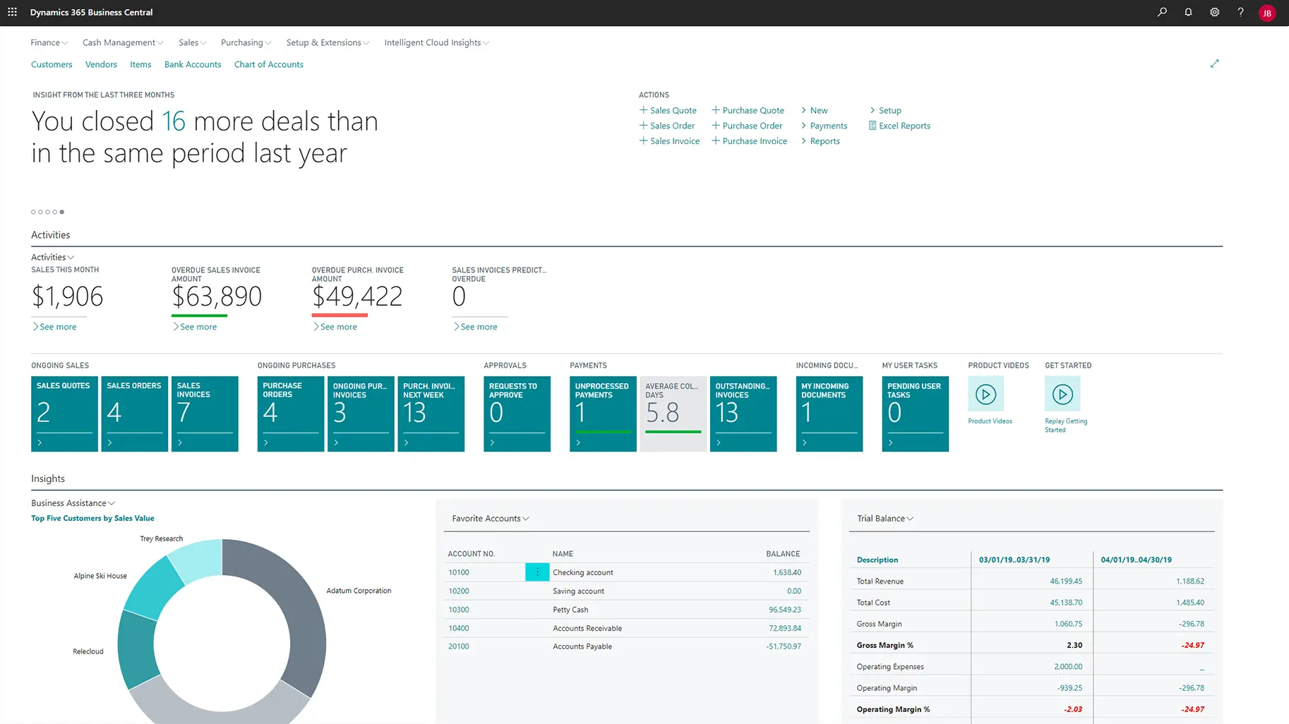Open notifications from the bell icon

pyautogui.click(x=1188, y=12)
